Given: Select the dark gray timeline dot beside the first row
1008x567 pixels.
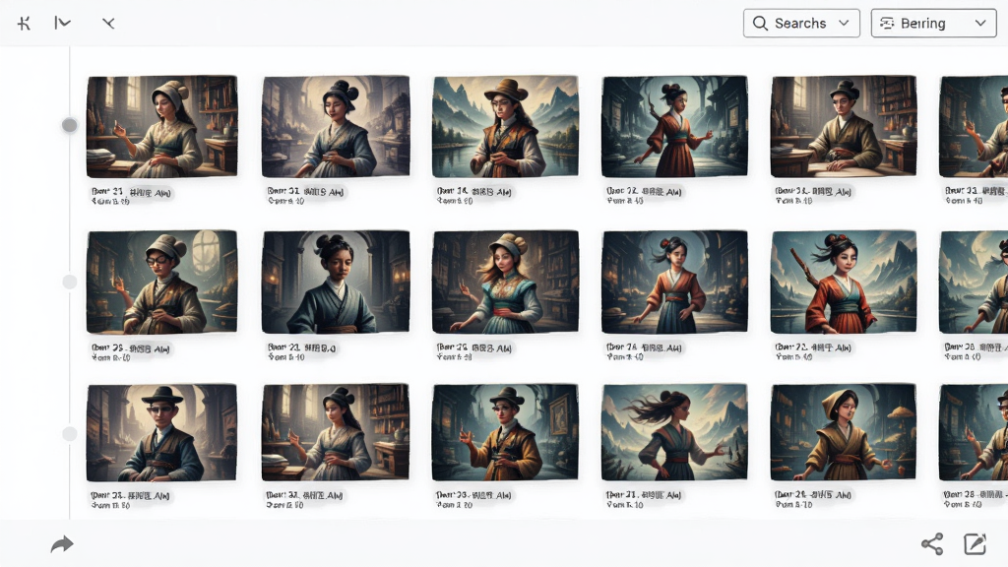Looking at the screenshot, I should click(x=70, y=125).
